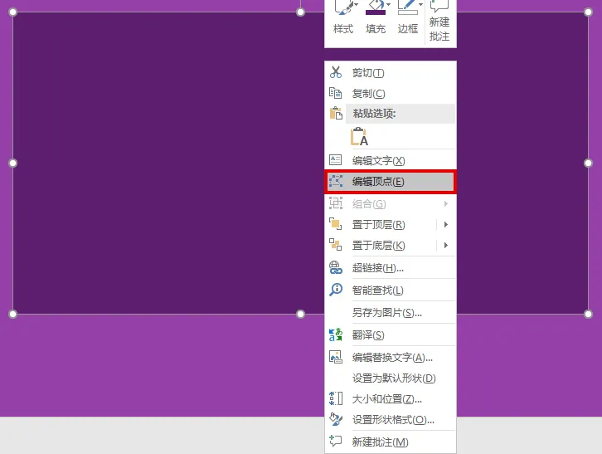Click the scissors cut icon
This screenshot has height=454, width=602.
click(336, 72)
